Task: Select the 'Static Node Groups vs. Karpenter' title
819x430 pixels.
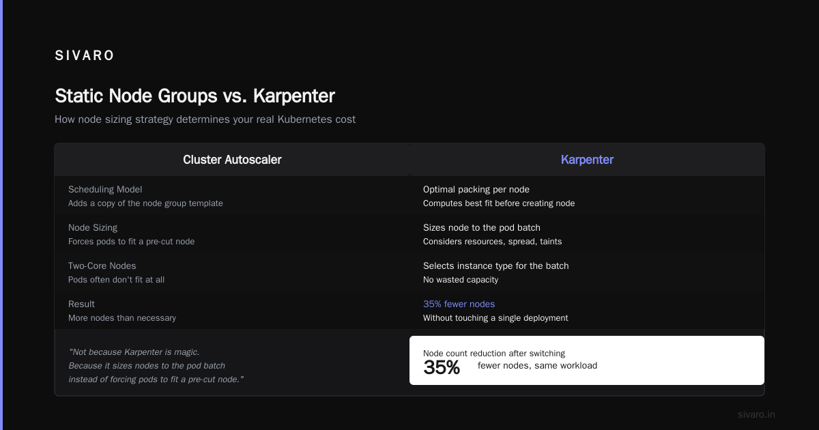Action: (x=195, y=96)
